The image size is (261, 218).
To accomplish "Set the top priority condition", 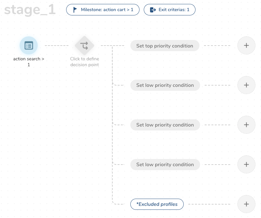I will [165, 46].
